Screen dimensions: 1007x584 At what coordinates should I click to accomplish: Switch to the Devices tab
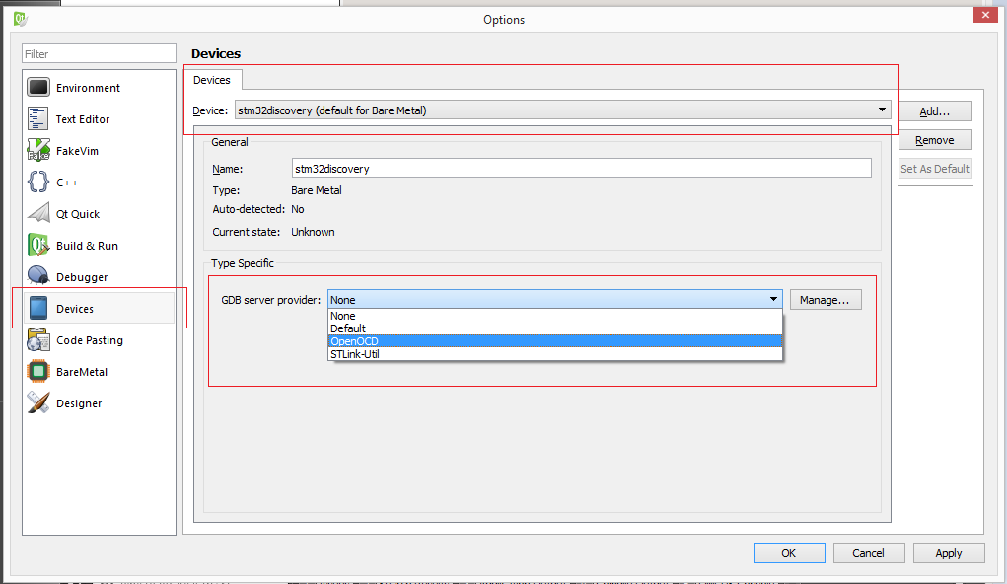[212, 80]
